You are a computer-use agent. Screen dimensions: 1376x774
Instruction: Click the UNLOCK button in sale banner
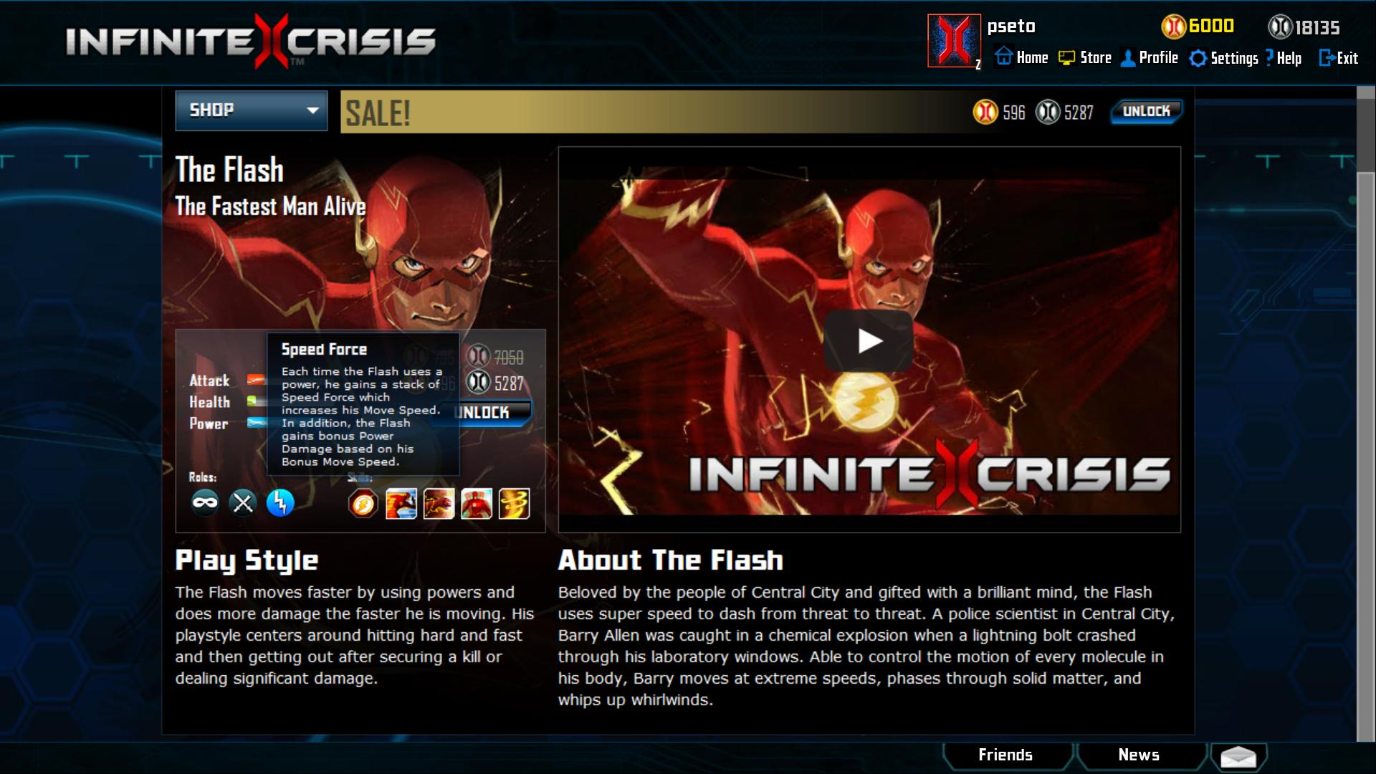tap(1147, 111)
